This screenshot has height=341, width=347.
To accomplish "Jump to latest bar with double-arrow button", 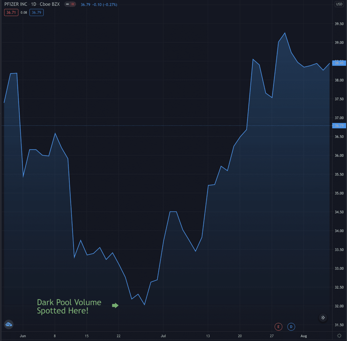I will point(323,318).
